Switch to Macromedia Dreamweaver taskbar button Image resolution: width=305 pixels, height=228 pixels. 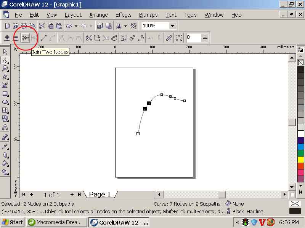pos(56,222)
